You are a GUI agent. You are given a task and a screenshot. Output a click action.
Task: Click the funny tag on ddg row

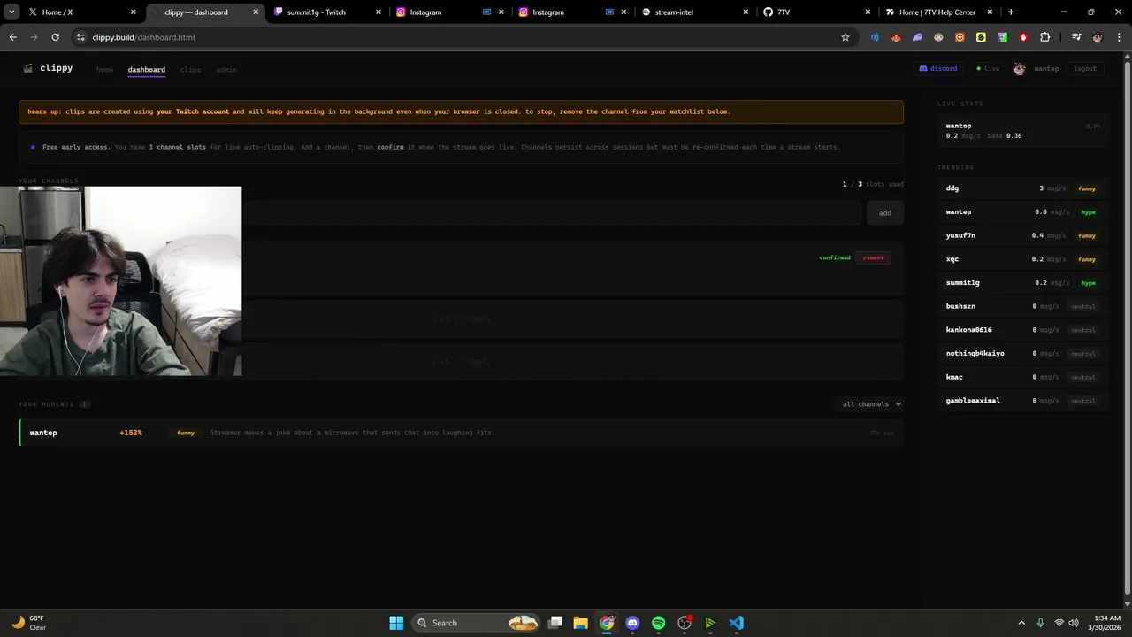click(x=1087, y=188)
